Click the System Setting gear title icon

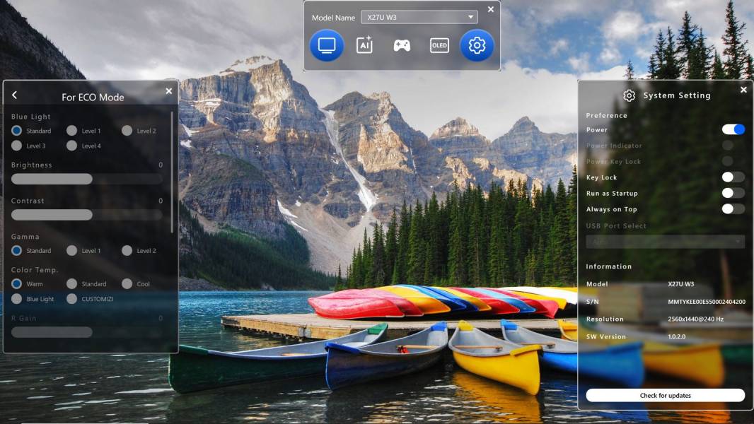[629, 95]
